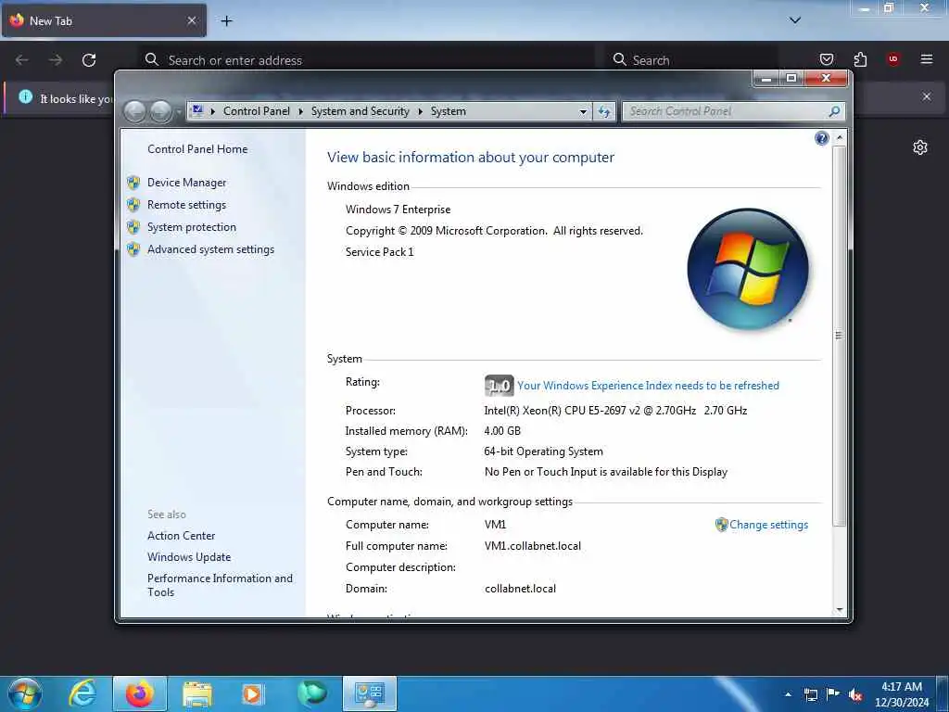
Task: Click Control Panel in the breadcrumb
Action: click(x=257, y=111)
